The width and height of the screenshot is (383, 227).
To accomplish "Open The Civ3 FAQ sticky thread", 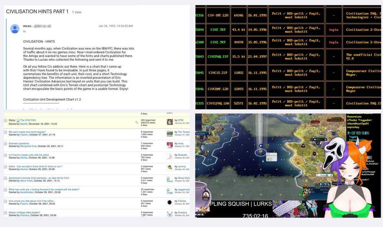I will (x=28, y=120).
